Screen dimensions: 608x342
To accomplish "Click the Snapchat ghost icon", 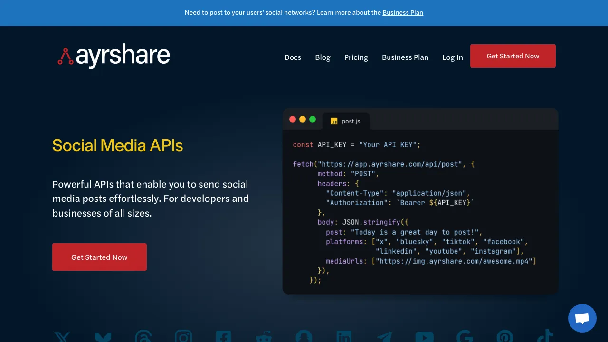I will click(x=304, y=336).
